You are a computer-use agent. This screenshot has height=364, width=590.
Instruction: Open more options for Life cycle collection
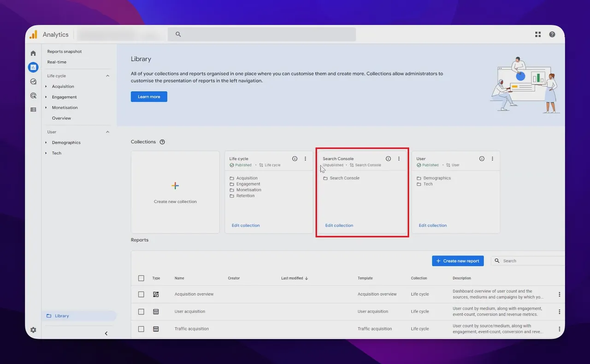click(305, 159)
